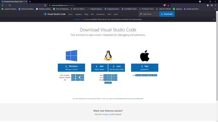The height and width of the screenshot is (122, 218).
Task: Download Windows User Installer ARM
Action: click(x=82, y=75)
